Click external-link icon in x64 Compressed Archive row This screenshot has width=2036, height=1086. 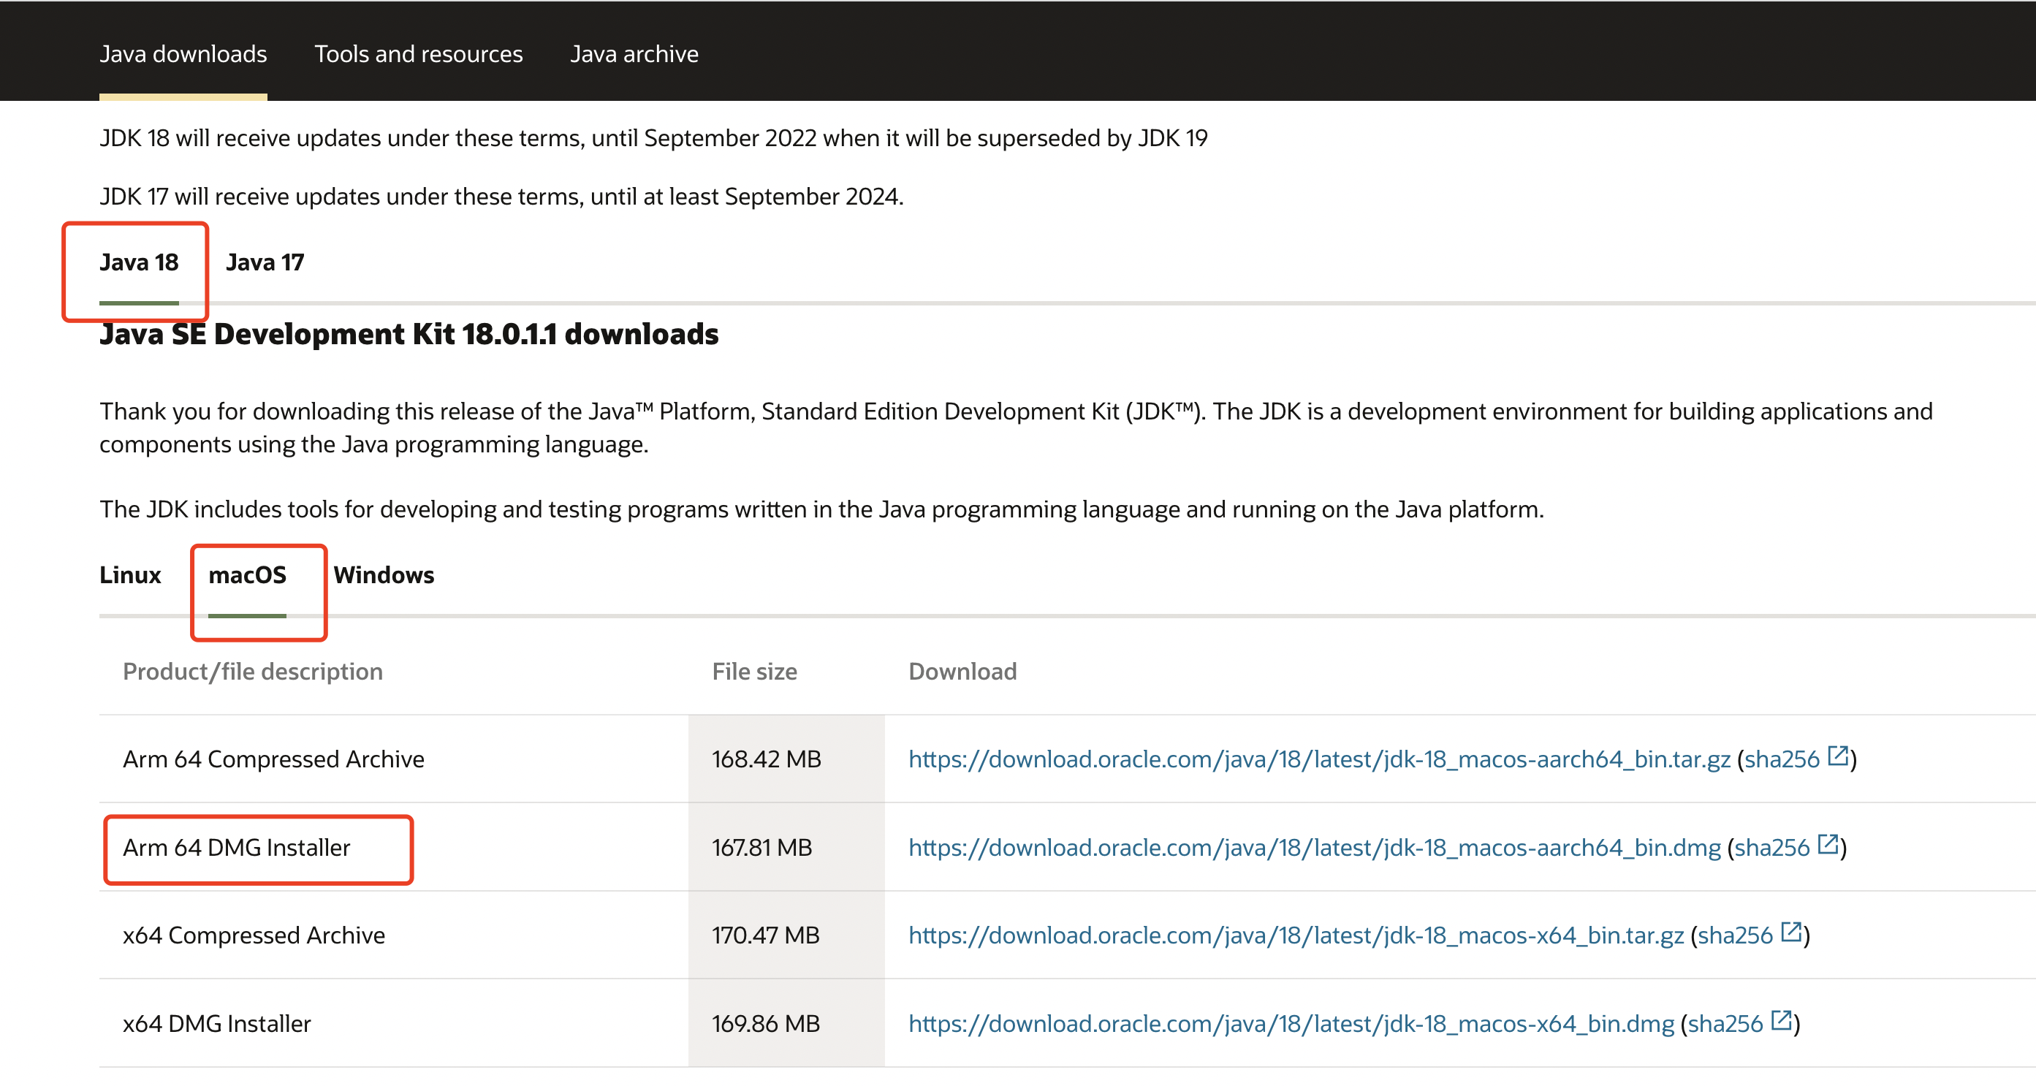tap(1791, 932)
